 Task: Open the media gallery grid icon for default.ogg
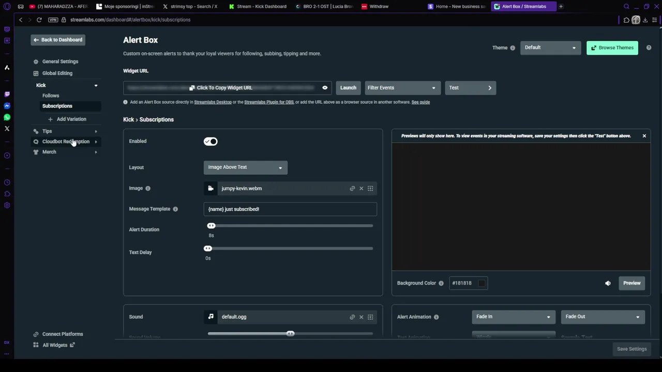pos(370,317)
